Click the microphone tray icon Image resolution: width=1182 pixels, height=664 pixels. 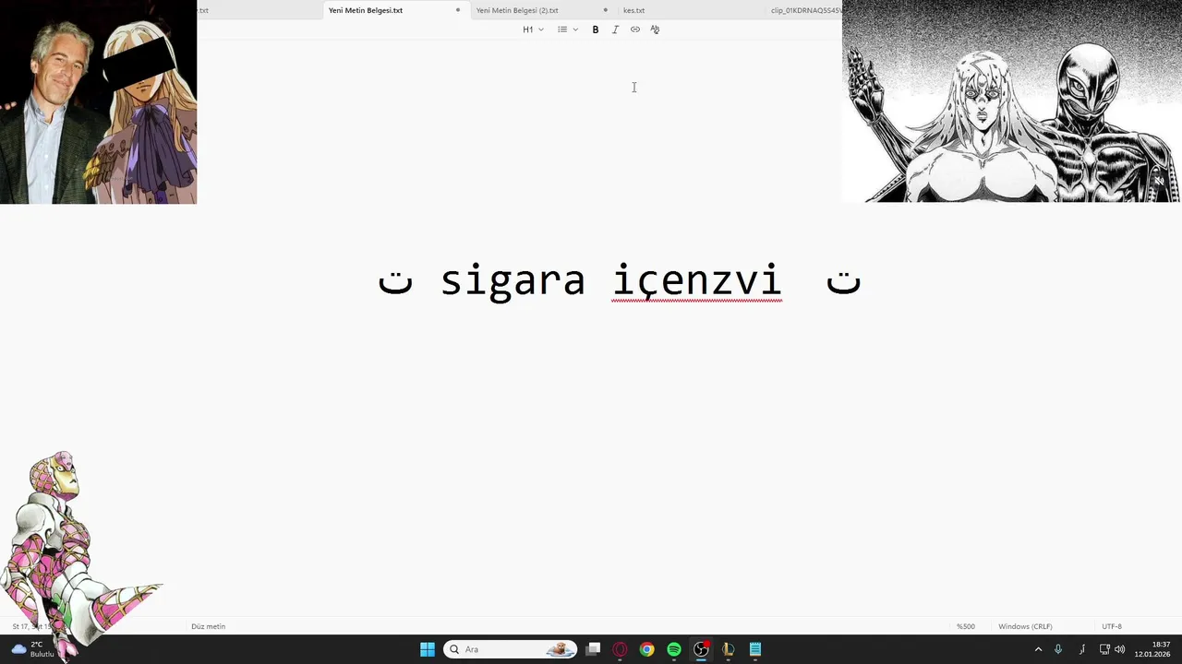point(1058,649)
